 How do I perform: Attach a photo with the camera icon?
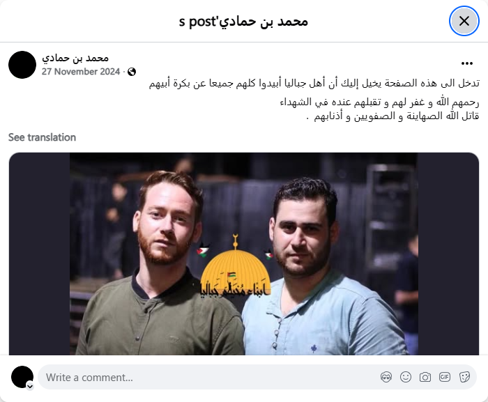(425, 377)
